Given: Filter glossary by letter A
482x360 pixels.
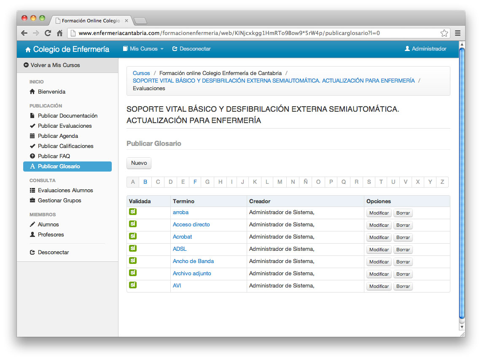Looking at the screenshot, I should point(133,182).
